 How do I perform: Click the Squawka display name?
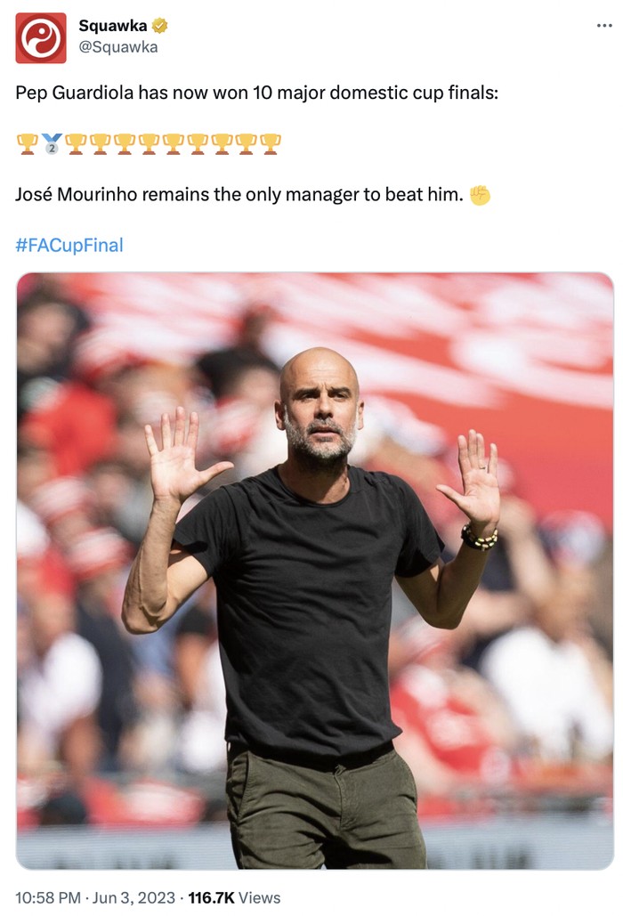point(112,27)
